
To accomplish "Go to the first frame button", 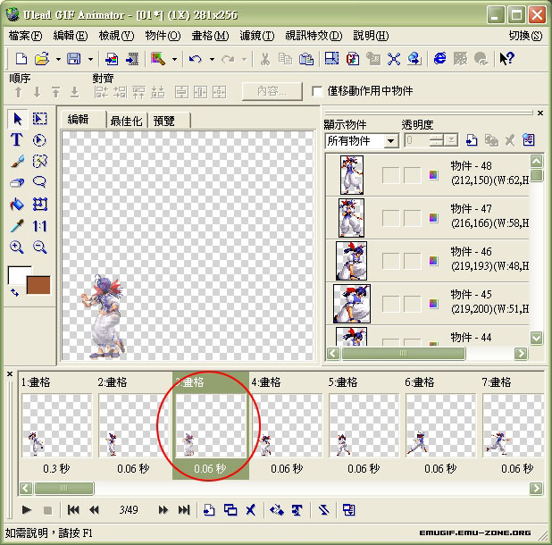I will point(73,510).
